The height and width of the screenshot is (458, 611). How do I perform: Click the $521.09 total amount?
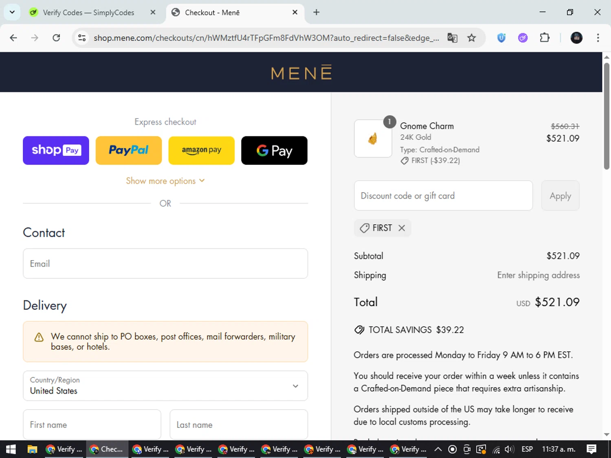[557, 302]
